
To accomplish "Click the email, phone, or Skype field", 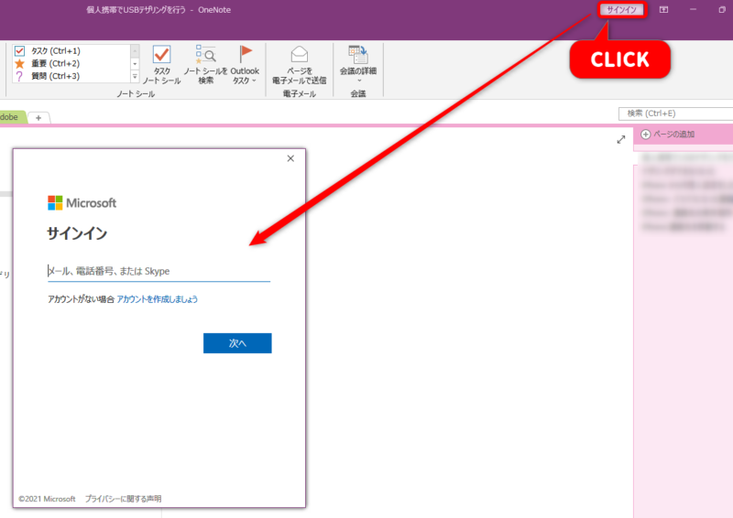I will pyautogui.click(x=159, y=271).
